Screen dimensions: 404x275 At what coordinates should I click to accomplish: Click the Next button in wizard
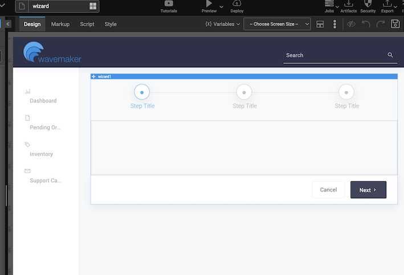click(368, 190)
